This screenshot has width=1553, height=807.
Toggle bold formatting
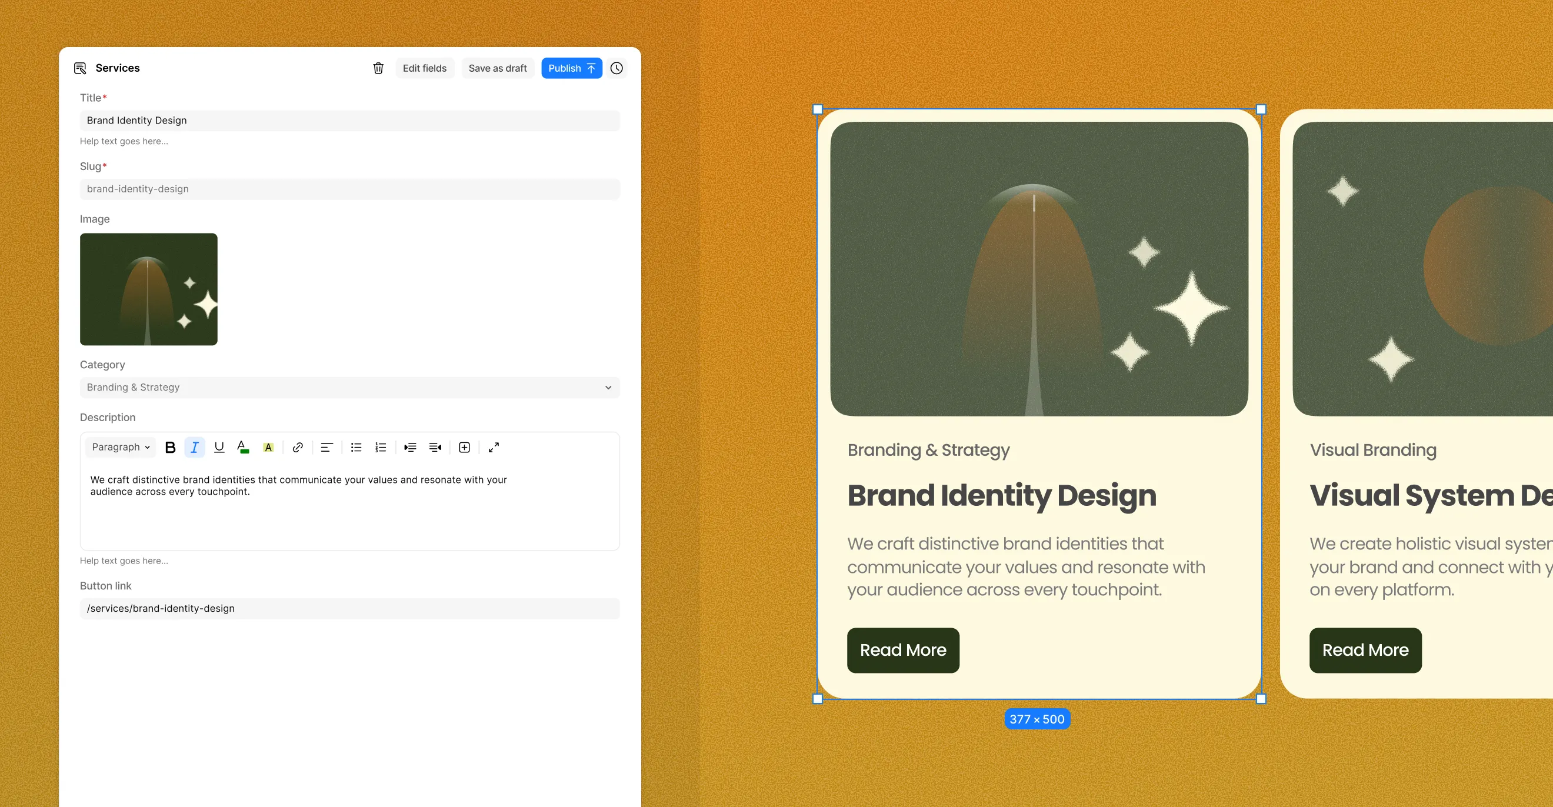170,447
